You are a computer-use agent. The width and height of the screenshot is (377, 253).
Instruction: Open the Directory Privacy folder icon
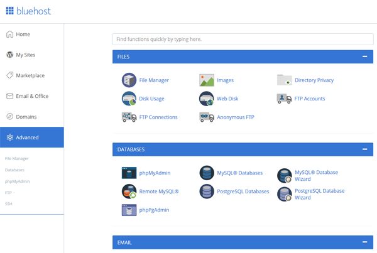pyautogui.click(x=284, y=80)
